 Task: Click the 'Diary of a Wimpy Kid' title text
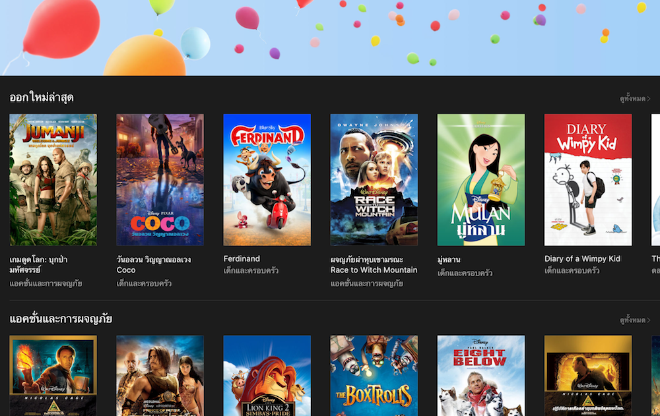582,259
